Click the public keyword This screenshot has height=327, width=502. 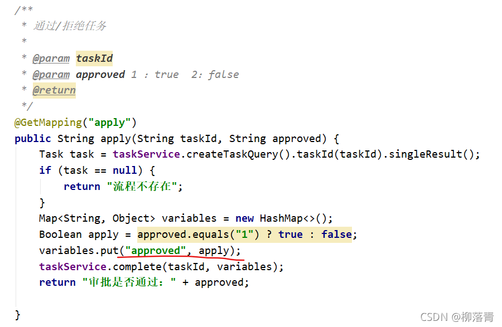coord(33,139)
